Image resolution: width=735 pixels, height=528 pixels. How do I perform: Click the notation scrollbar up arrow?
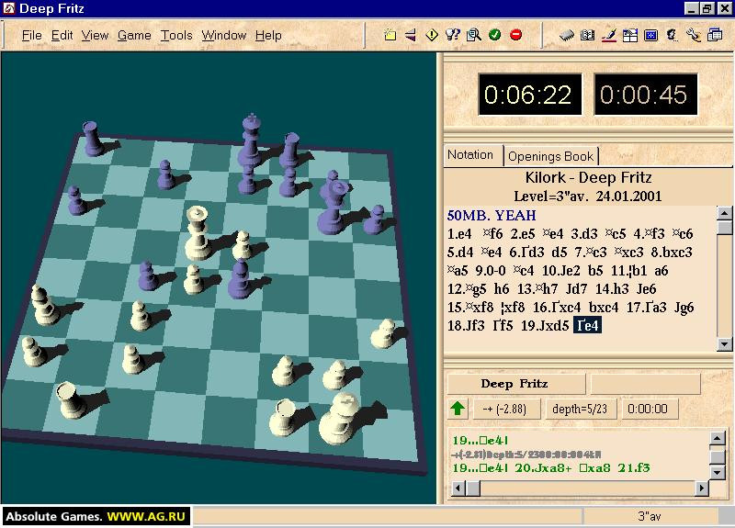[x=724, y=213]
